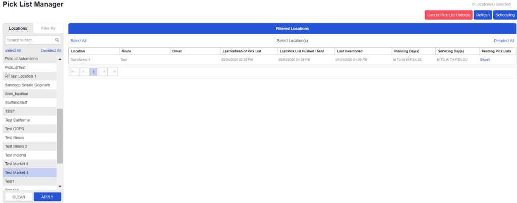This screenshot has width=517, height=203.
Task: Click Export link for Test Market 4
Action: [485, 60]
